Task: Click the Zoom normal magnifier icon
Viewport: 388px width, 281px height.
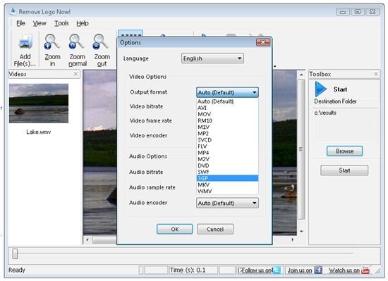Action: (x=76, y=42)
